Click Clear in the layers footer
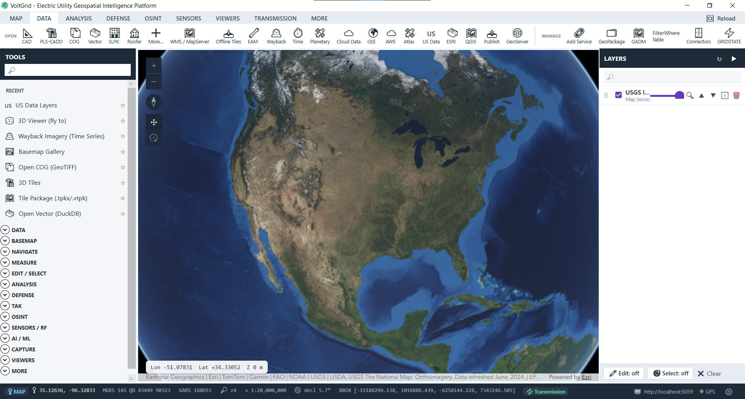The height and width of the screenshot is (399, 745). (709, 373)
